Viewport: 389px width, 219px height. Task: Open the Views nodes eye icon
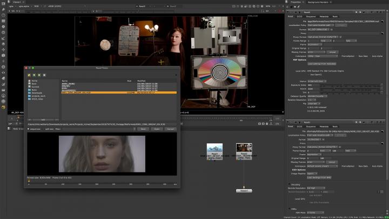pyautogui.click(x=3, y=72)
